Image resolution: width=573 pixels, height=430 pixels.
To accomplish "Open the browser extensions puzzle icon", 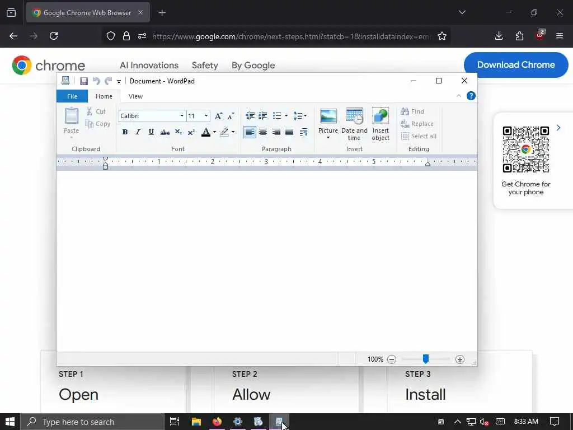I will [x=519, y=36].
